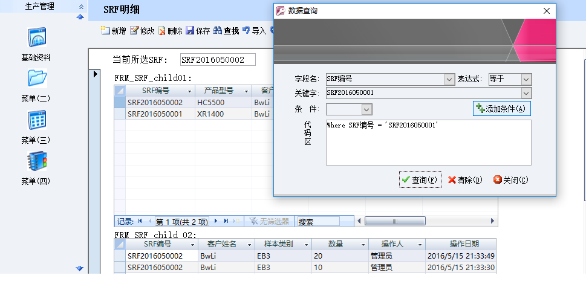Viewport: 586px width, 290px height.
Task: Click the sidebar down arrow
Action: pos(80,268)
